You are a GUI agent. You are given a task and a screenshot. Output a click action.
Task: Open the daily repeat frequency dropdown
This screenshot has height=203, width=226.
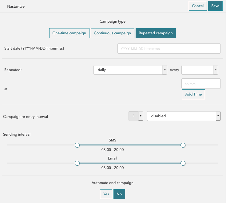(x=130, y=70)
